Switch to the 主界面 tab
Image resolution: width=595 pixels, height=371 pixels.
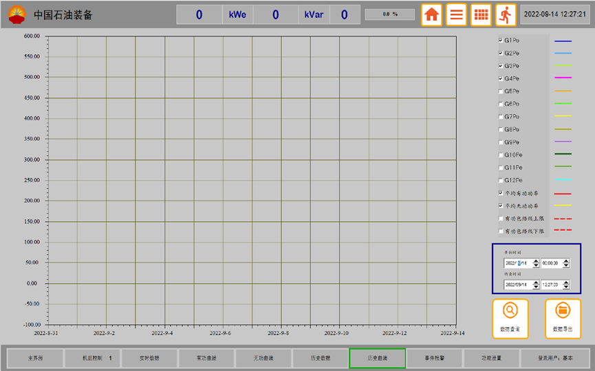pos(35,358)
